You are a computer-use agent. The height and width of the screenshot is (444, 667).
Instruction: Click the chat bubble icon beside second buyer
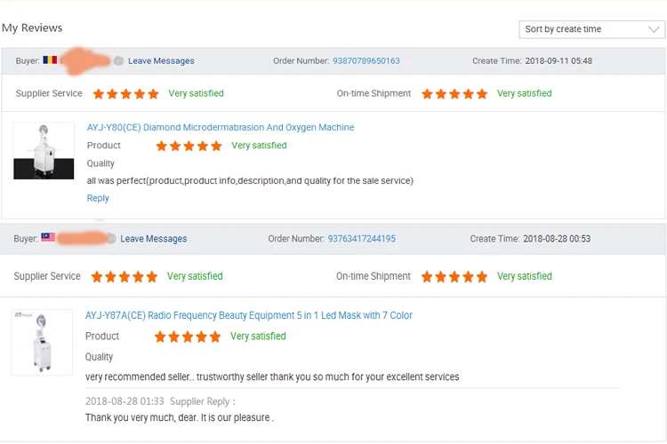point(111,239)
